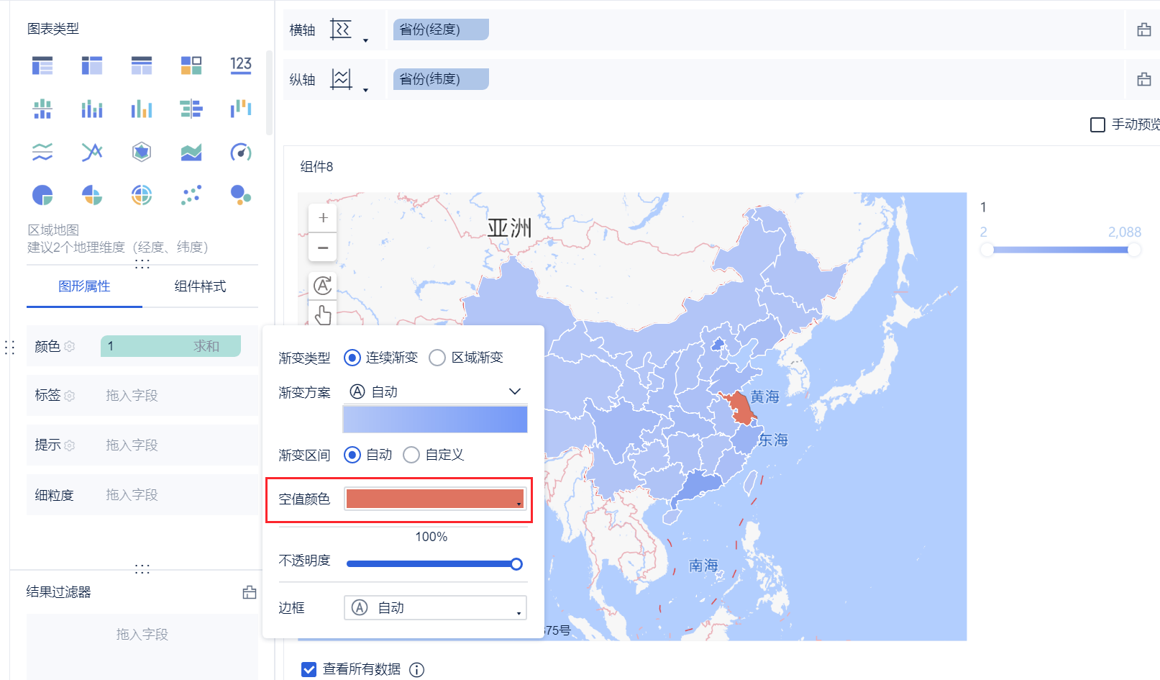The image size is (1160, 680).
Task: Select the pie chart type icon
Action: pos(42,195)
